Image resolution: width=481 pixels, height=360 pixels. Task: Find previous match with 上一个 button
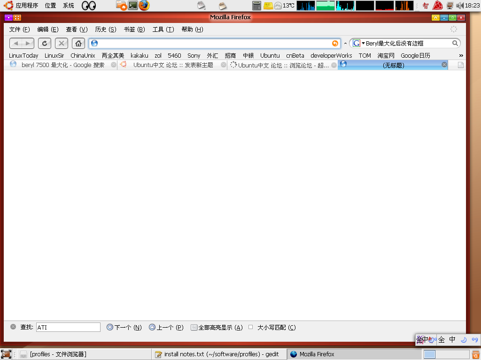click(166, 327)
